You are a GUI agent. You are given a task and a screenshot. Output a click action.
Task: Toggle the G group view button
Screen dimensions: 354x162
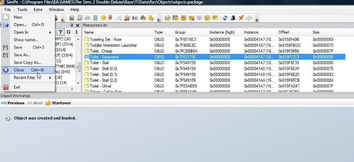[x=69, y=32]
